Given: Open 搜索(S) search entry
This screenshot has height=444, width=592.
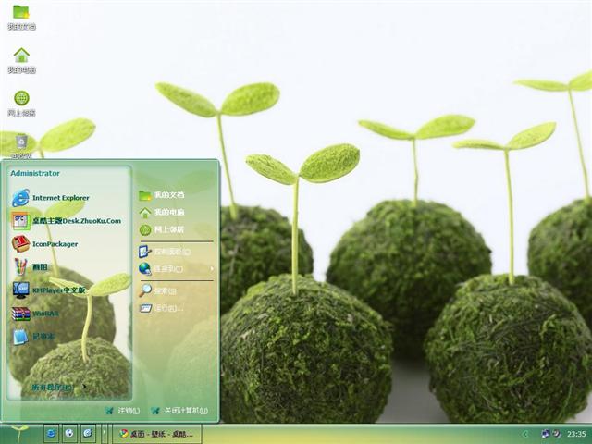Looking at the screenshot, I should click(x=157, y=290).
